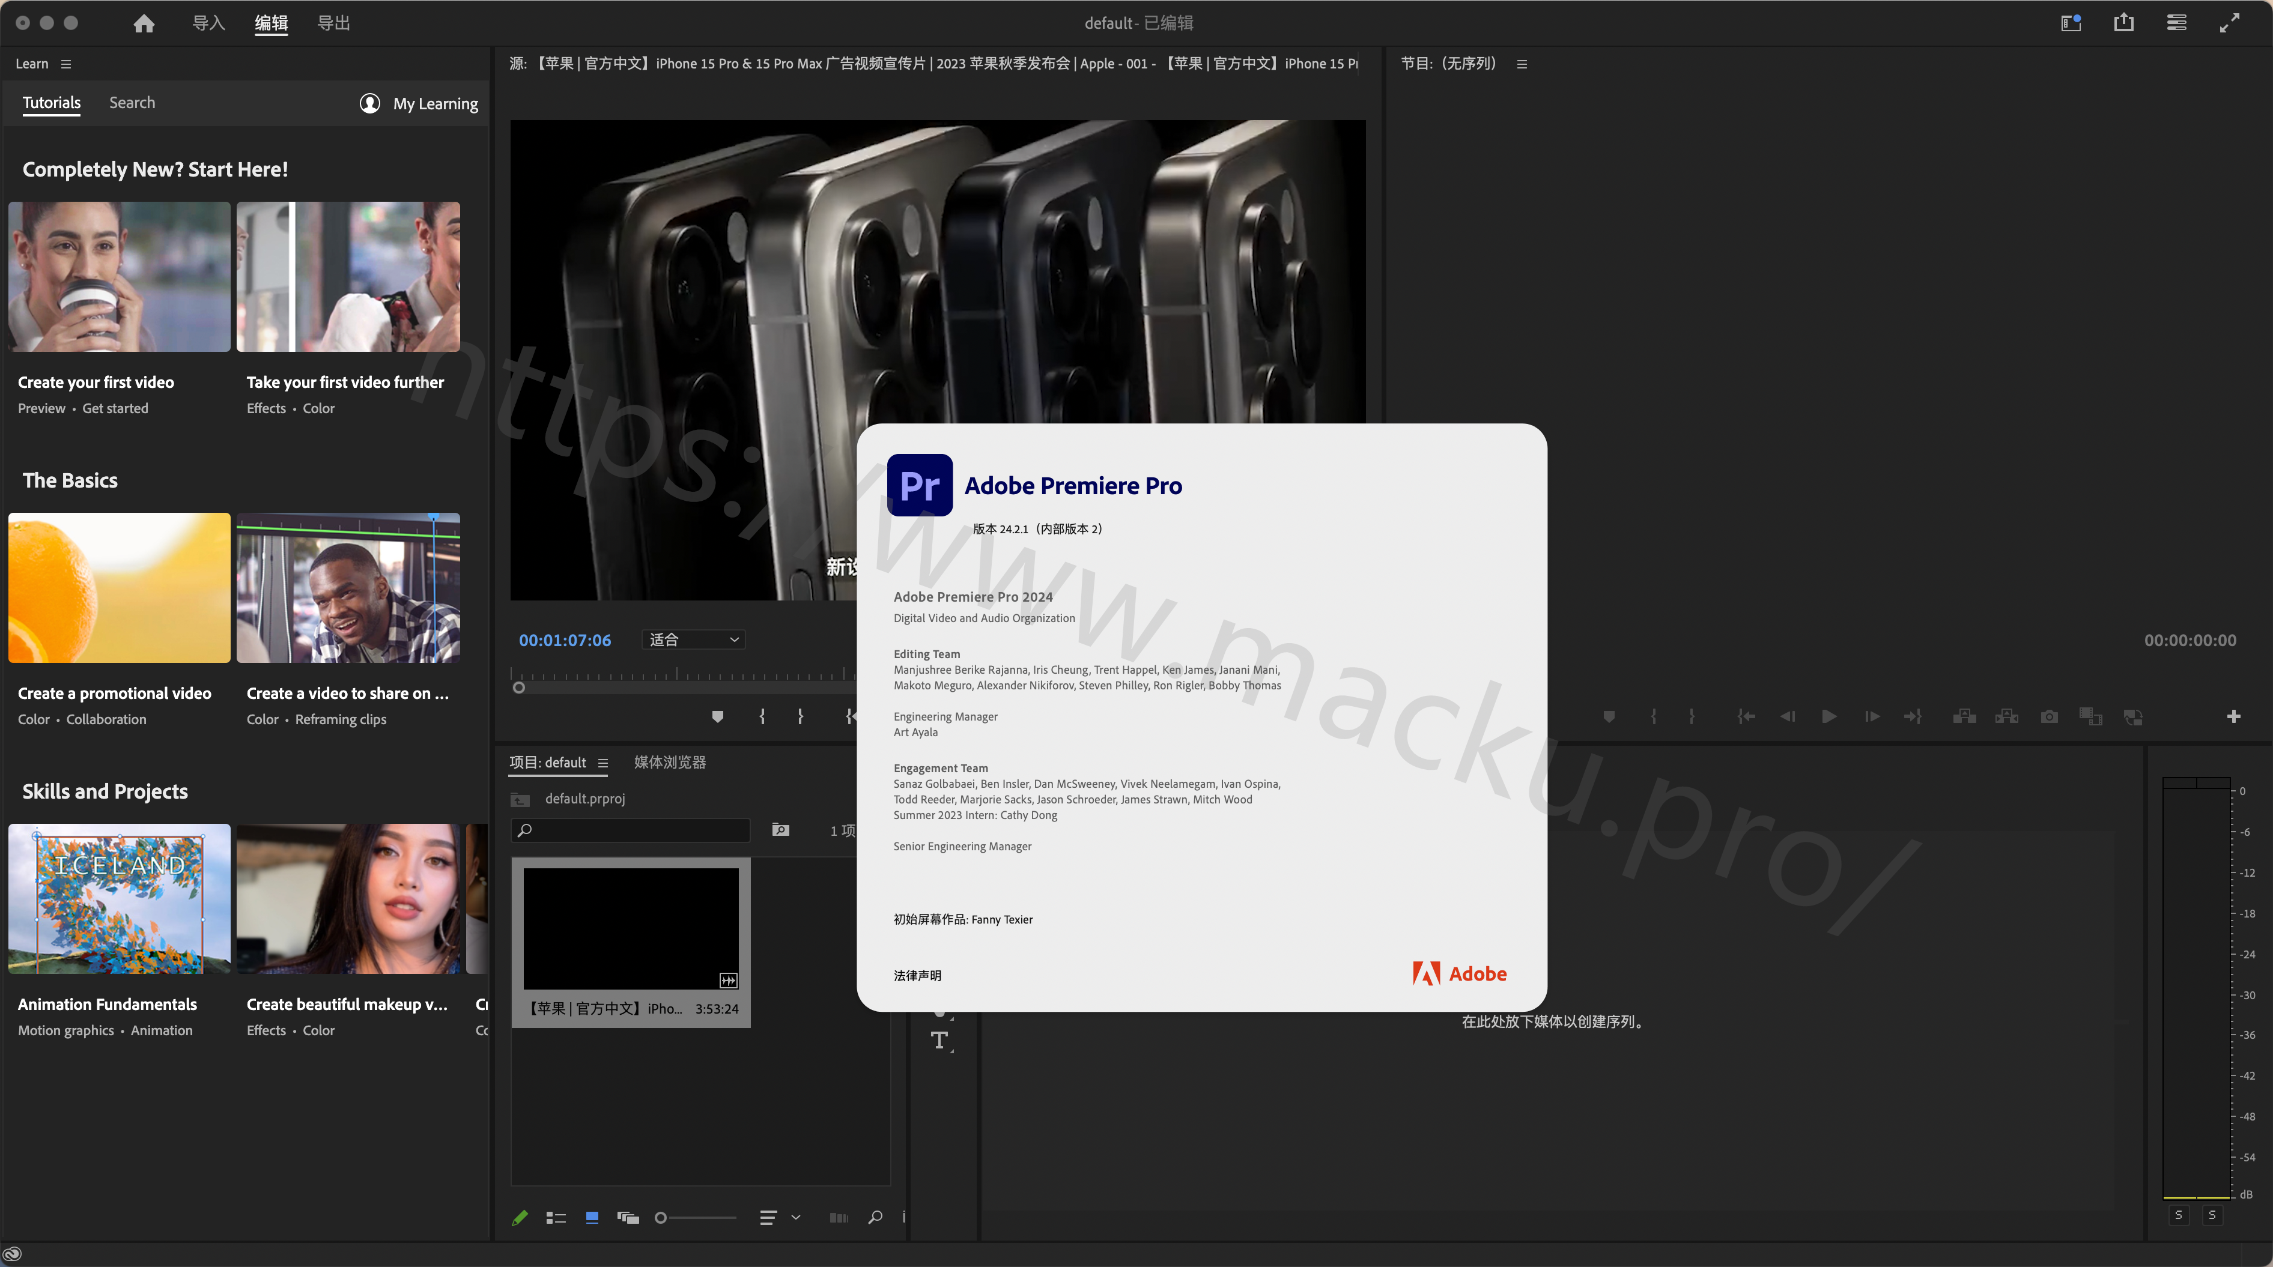Open the Workspaces icon with the blue dot
This screenshot has height=1267, width=2273.
[2071, 23]
